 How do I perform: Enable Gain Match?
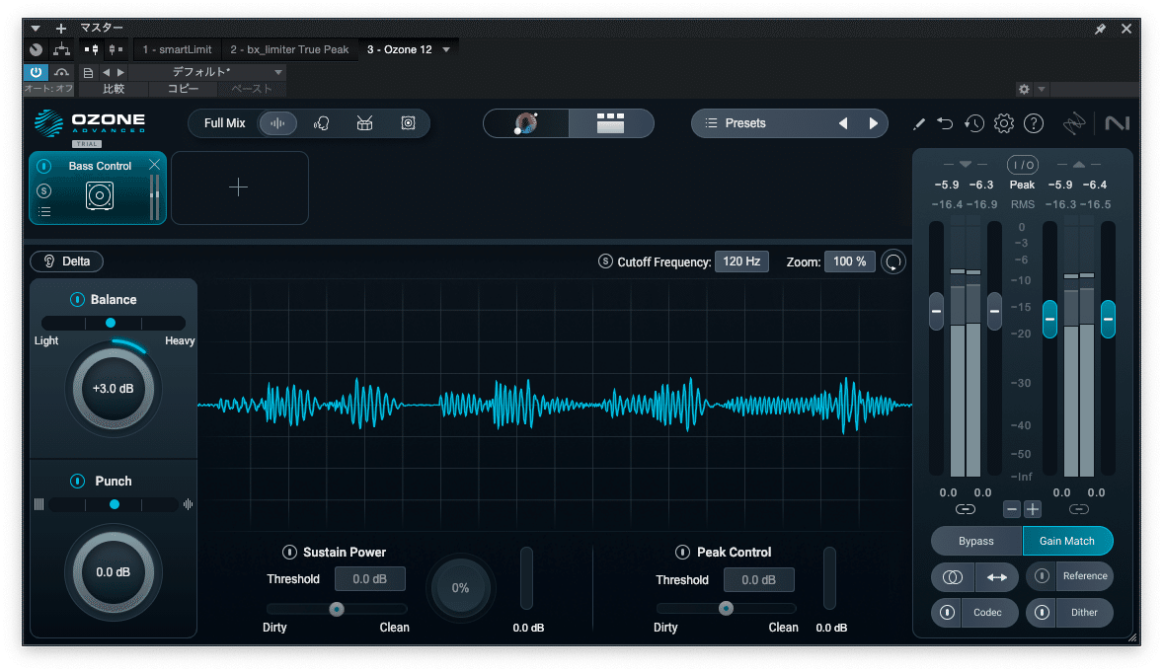pos(1067,541)
